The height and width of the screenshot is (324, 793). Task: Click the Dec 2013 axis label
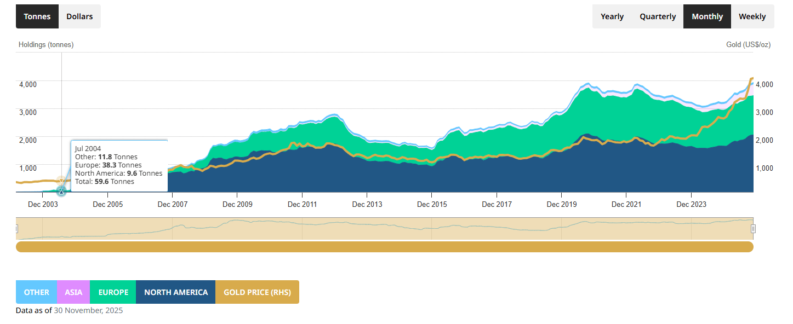click(367, 204)
